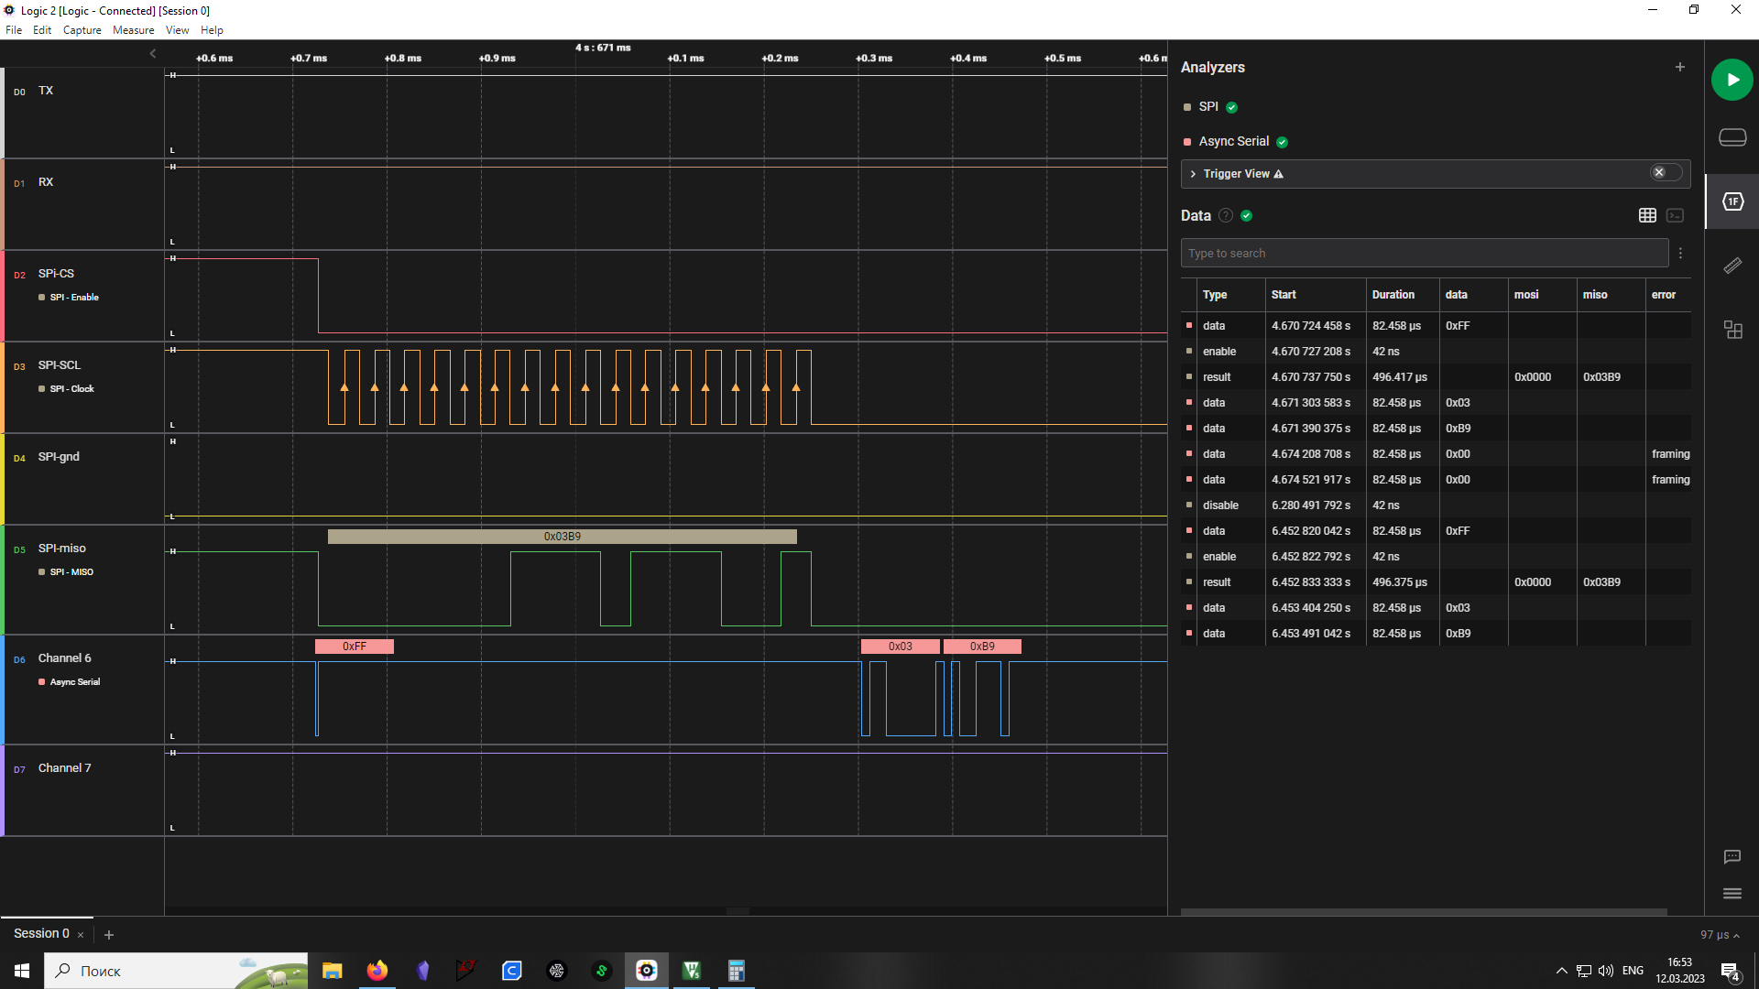Screen dimensions: 1759x989
Task: Open device settings panel icon
Action: click(1732, 137)
